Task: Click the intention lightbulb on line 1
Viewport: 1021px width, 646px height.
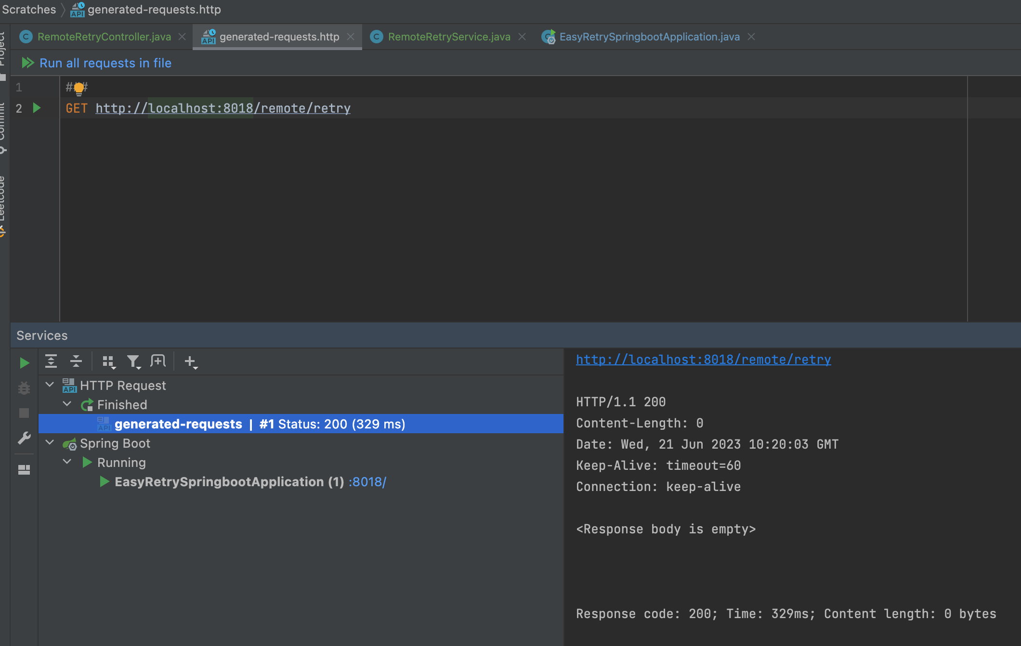Action: point(79,88)
